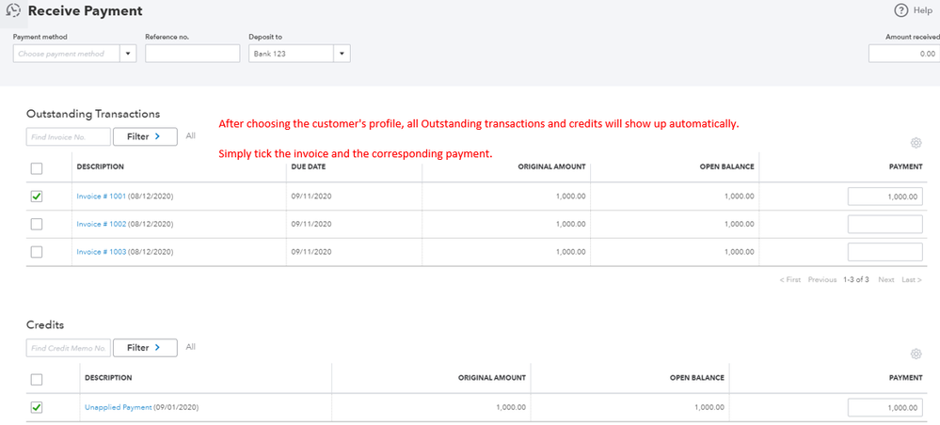Click the Reference no. input field

click(193, 54)
